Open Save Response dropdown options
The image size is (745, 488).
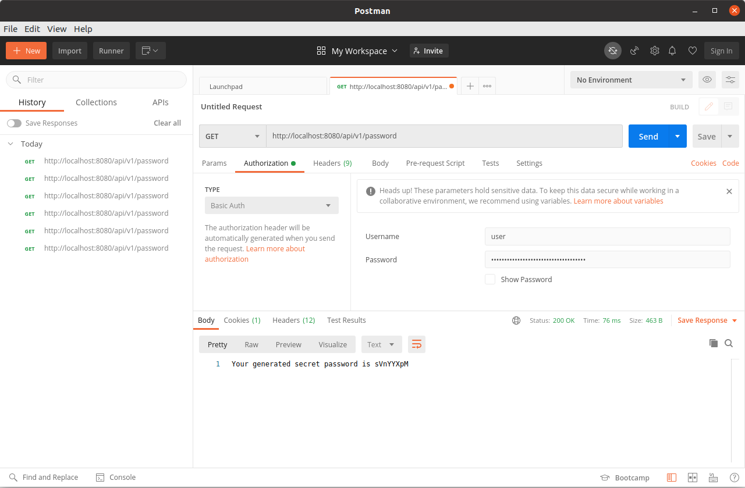click(735, 320)
